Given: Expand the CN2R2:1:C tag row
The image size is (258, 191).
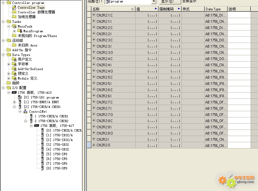Looking at the screenshot, I should point(94,15).
